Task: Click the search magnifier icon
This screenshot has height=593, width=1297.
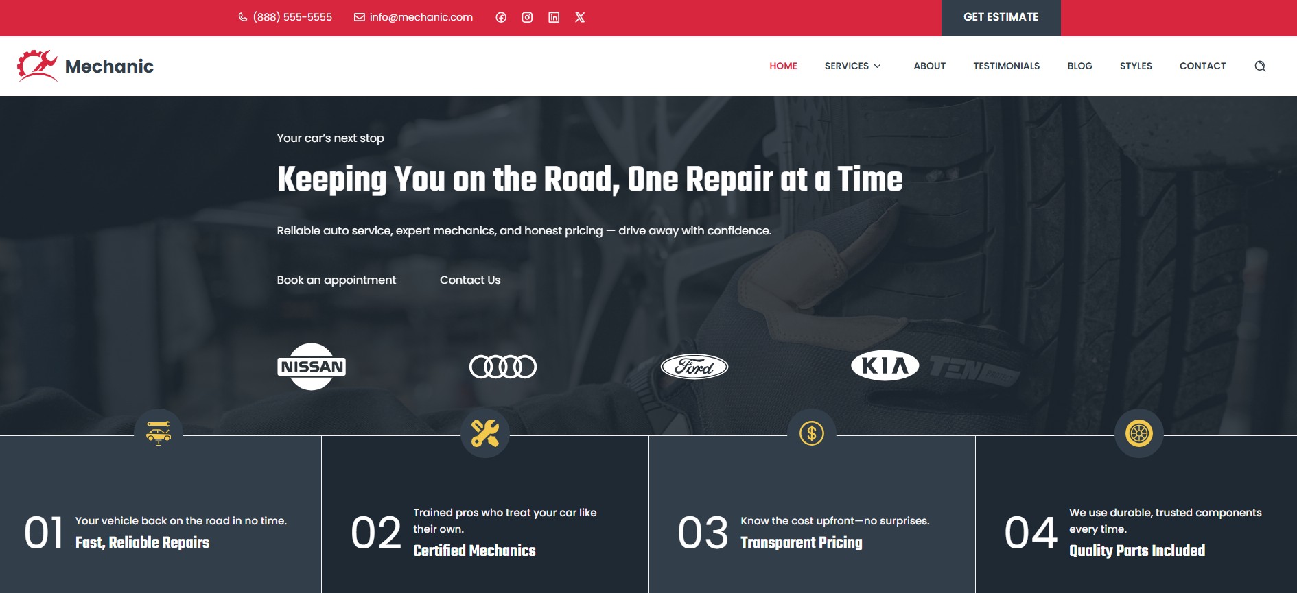Action: click(x=1260, y=66)
